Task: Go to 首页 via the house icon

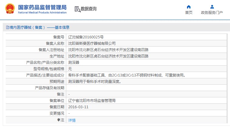Action: click(x=189, y=7)
